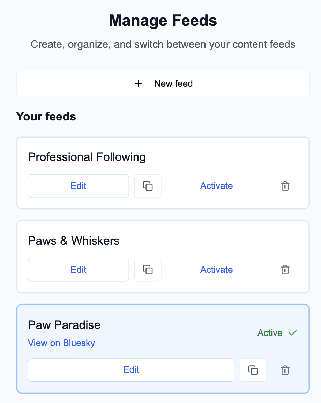Duplicate the Professional Following feed

(148, 186)
